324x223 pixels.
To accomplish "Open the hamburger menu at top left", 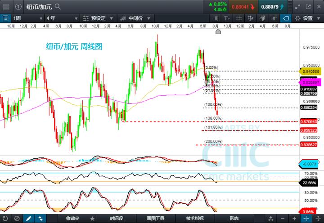I will [6, 7].
